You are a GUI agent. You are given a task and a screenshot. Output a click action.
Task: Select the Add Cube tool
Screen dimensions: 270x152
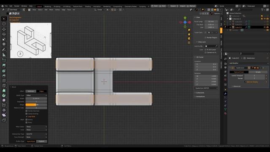(4, 60)
